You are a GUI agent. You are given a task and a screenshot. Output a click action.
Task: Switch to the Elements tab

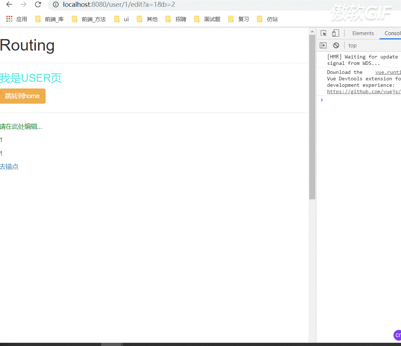coord(363,33)
